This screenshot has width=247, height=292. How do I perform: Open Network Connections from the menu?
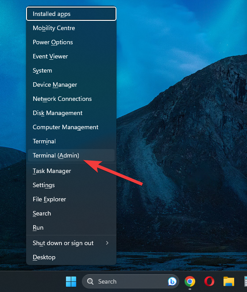tap(71, 99)
